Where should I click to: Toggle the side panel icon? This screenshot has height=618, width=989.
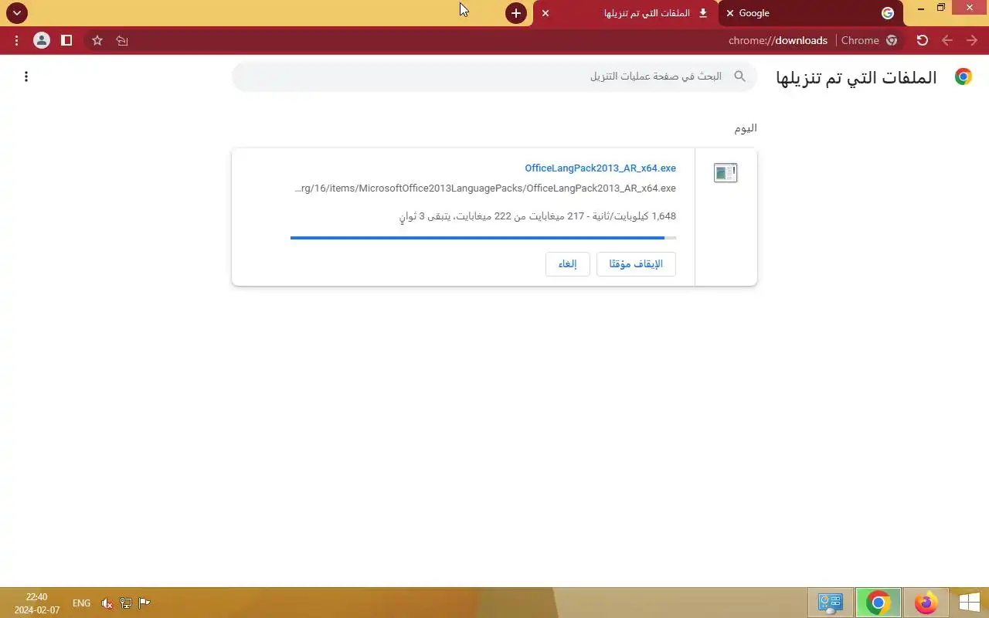click(66, 40)
